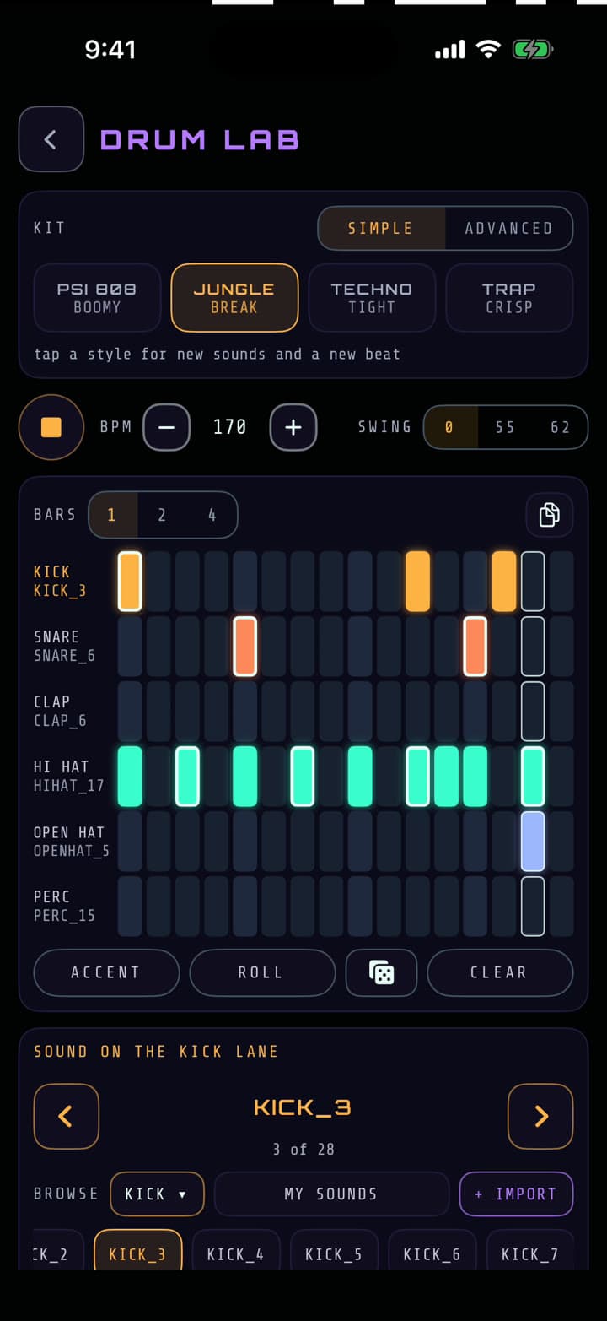Viewport: 607px width, 1321px height.
Task: Set swing to 55
Action: pos(505,427)
